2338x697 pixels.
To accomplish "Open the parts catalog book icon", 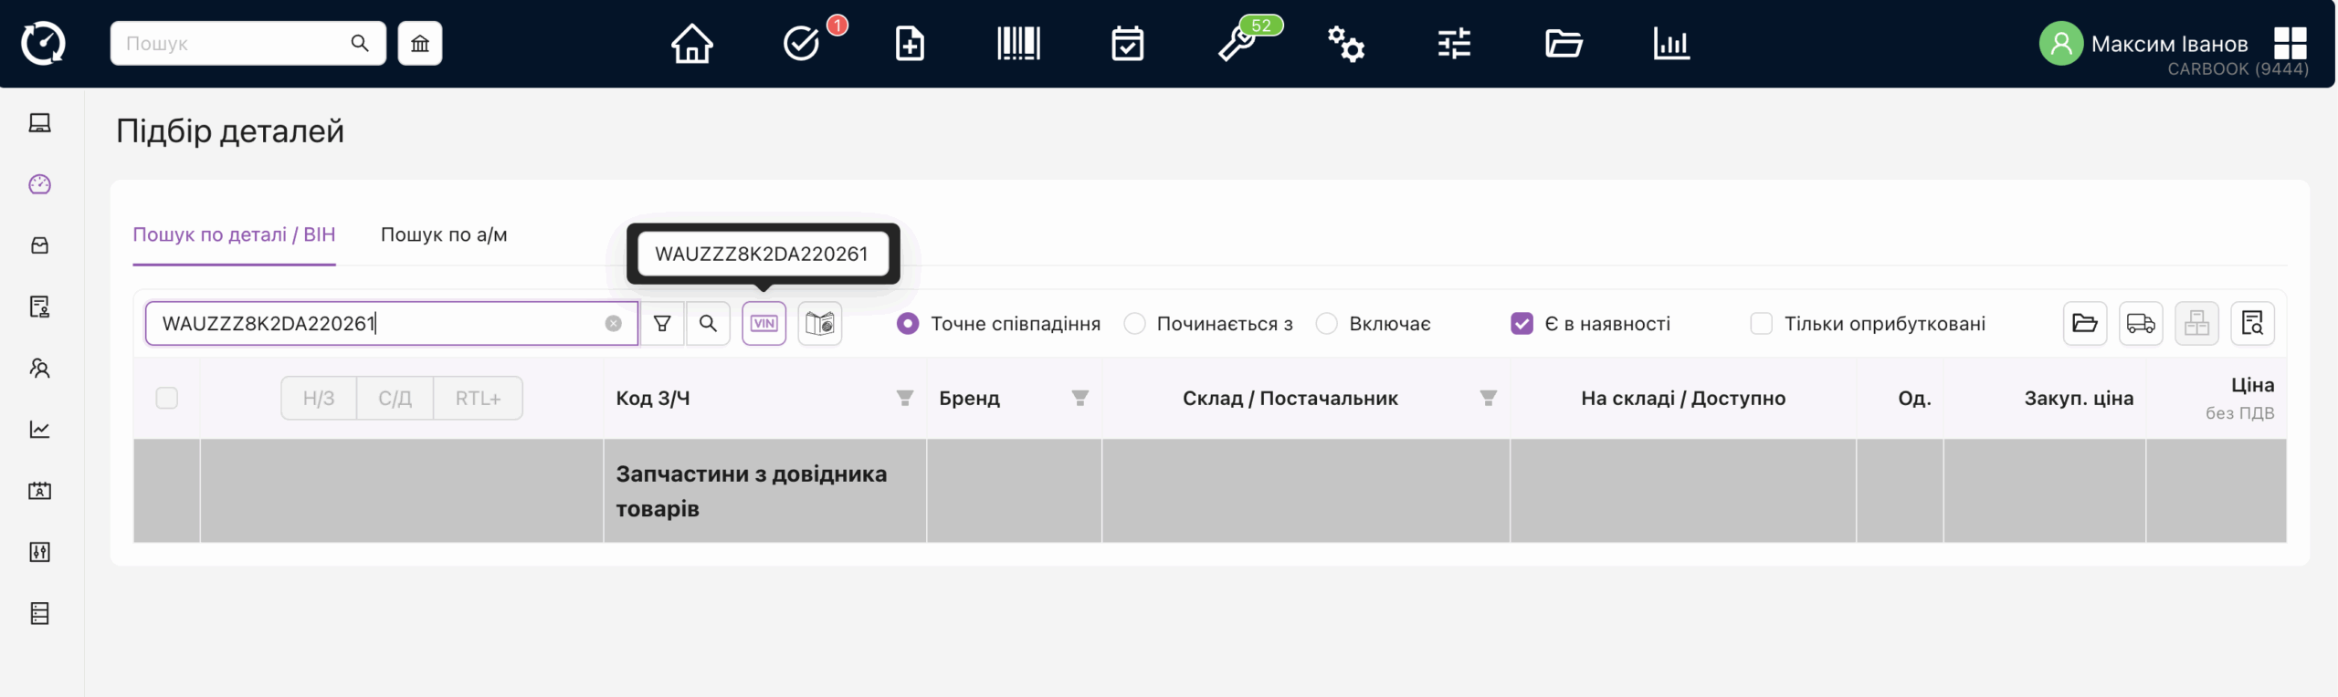I will 819,324.
